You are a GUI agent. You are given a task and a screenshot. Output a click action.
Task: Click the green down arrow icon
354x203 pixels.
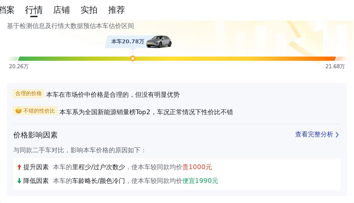(x=19, y=181)
